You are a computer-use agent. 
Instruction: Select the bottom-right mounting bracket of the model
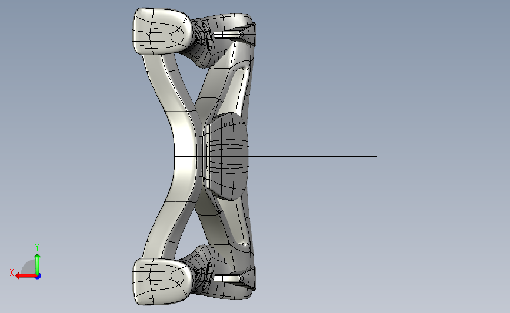[248, 278]
